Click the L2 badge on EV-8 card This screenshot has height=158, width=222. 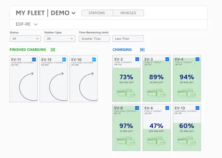pyautogui.click(x=137, y=108)
